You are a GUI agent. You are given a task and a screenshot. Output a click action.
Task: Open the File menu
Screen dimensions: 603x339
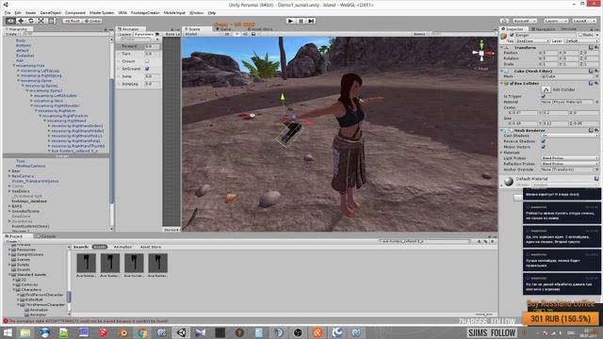coord(8,12)
